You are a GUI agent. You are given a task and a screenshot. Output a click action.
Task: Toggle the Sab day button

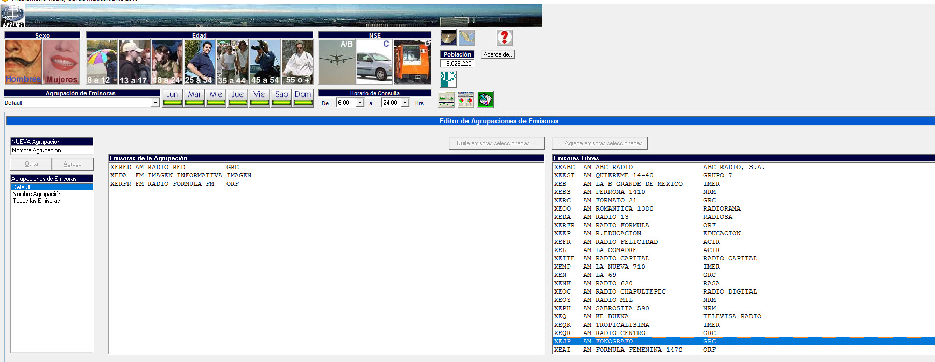pos(281,98)
